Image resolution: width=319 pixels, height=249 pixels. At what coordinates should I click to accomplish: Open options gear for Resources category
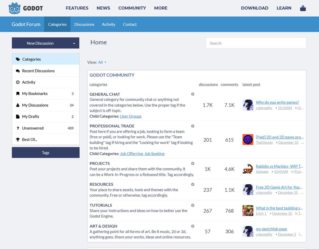tap(193, 184)
